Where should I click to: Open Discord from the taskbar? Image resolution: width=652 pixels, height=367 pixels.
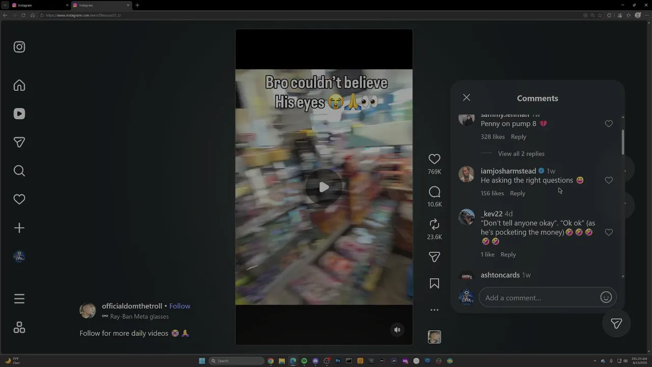[x=315, y=361]
